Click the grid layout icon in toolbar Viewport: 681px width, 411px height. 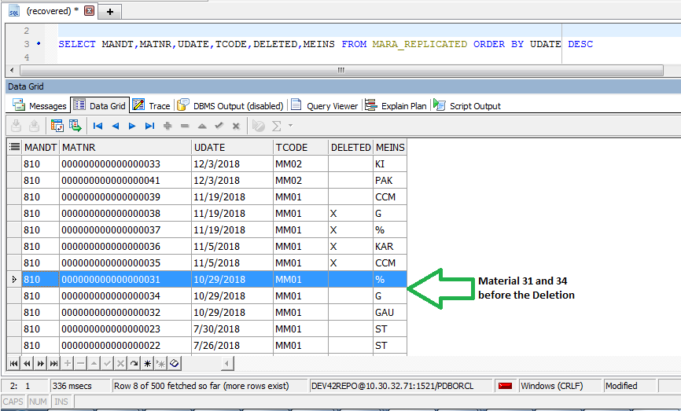pos(57,126)
